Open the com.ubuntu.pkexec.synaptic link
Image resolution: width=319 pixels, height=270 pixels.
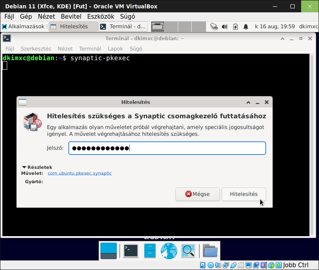click(x=80, y=173)
